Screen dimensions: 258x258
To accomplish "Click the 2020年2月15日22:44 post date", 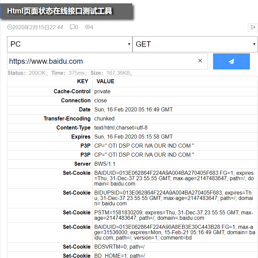I will (38, 27).
